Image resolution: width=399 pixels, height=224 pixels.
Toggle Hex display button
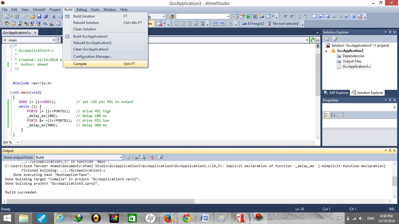point(150,24)
